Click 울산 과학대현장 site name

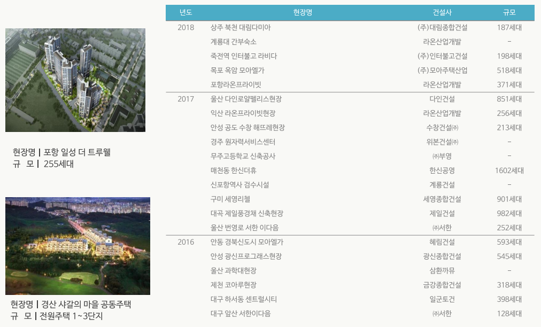pos(233,271)
